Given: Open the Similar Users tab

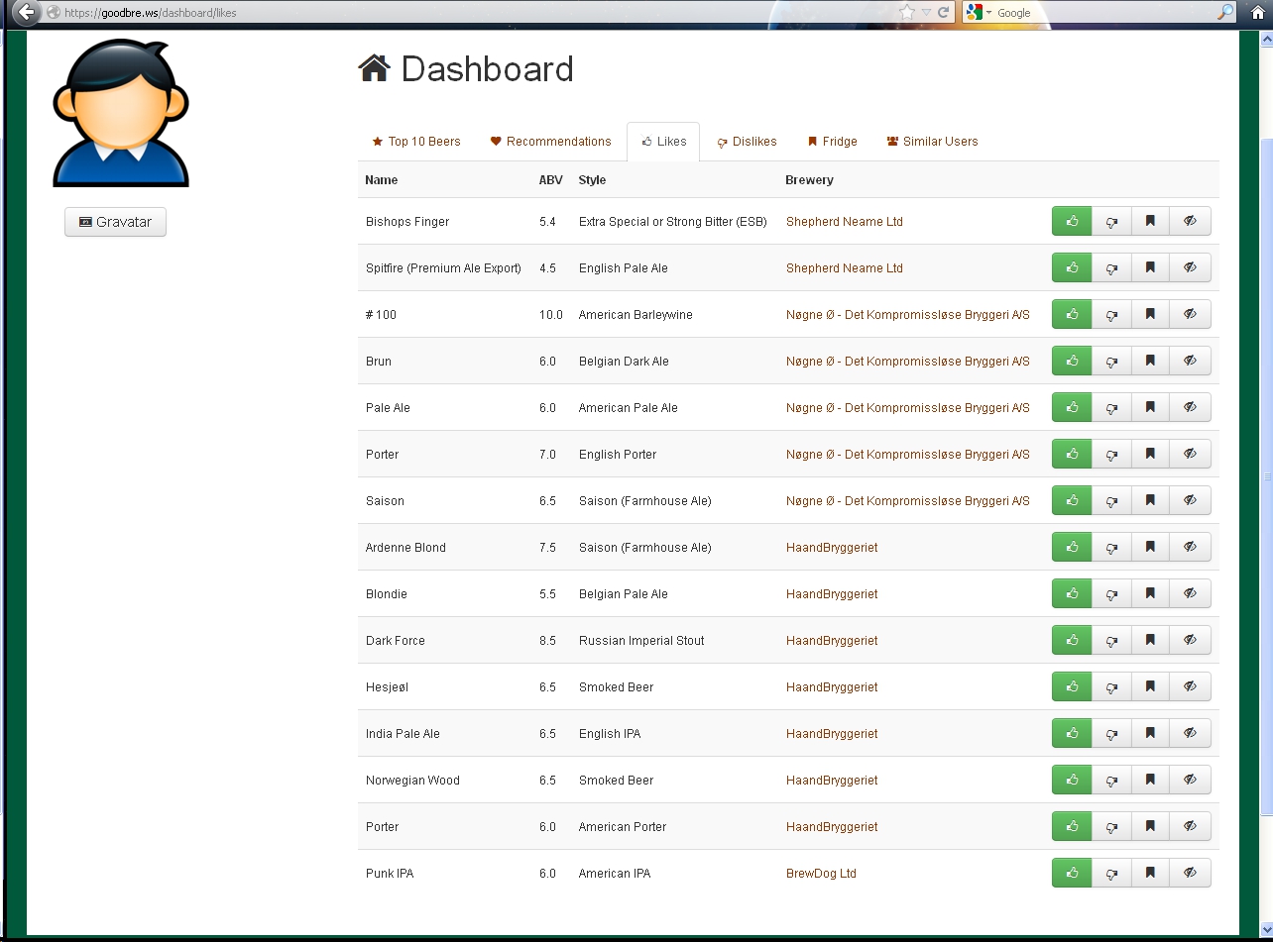Looking at the screenshot, I should tap(933, 142).
